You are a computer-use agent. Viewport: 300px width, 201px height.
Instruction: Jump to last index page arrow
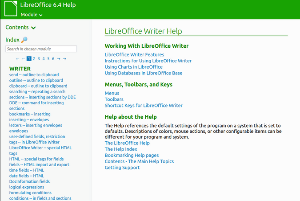click(x=64, y=59)
